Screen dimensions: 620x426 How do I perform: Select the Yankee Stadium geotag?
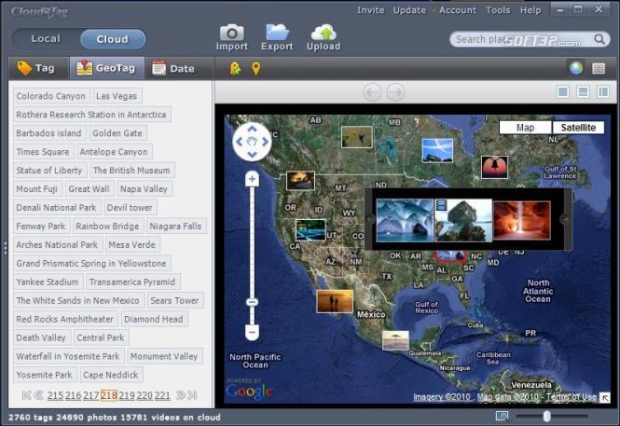(48, 282)
